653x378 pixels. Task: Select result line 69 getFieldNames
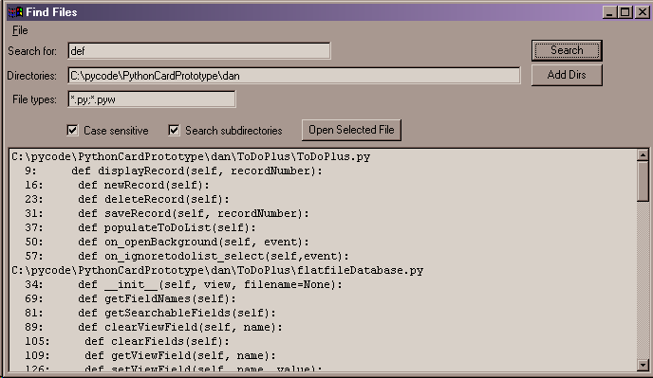point(130,298)
